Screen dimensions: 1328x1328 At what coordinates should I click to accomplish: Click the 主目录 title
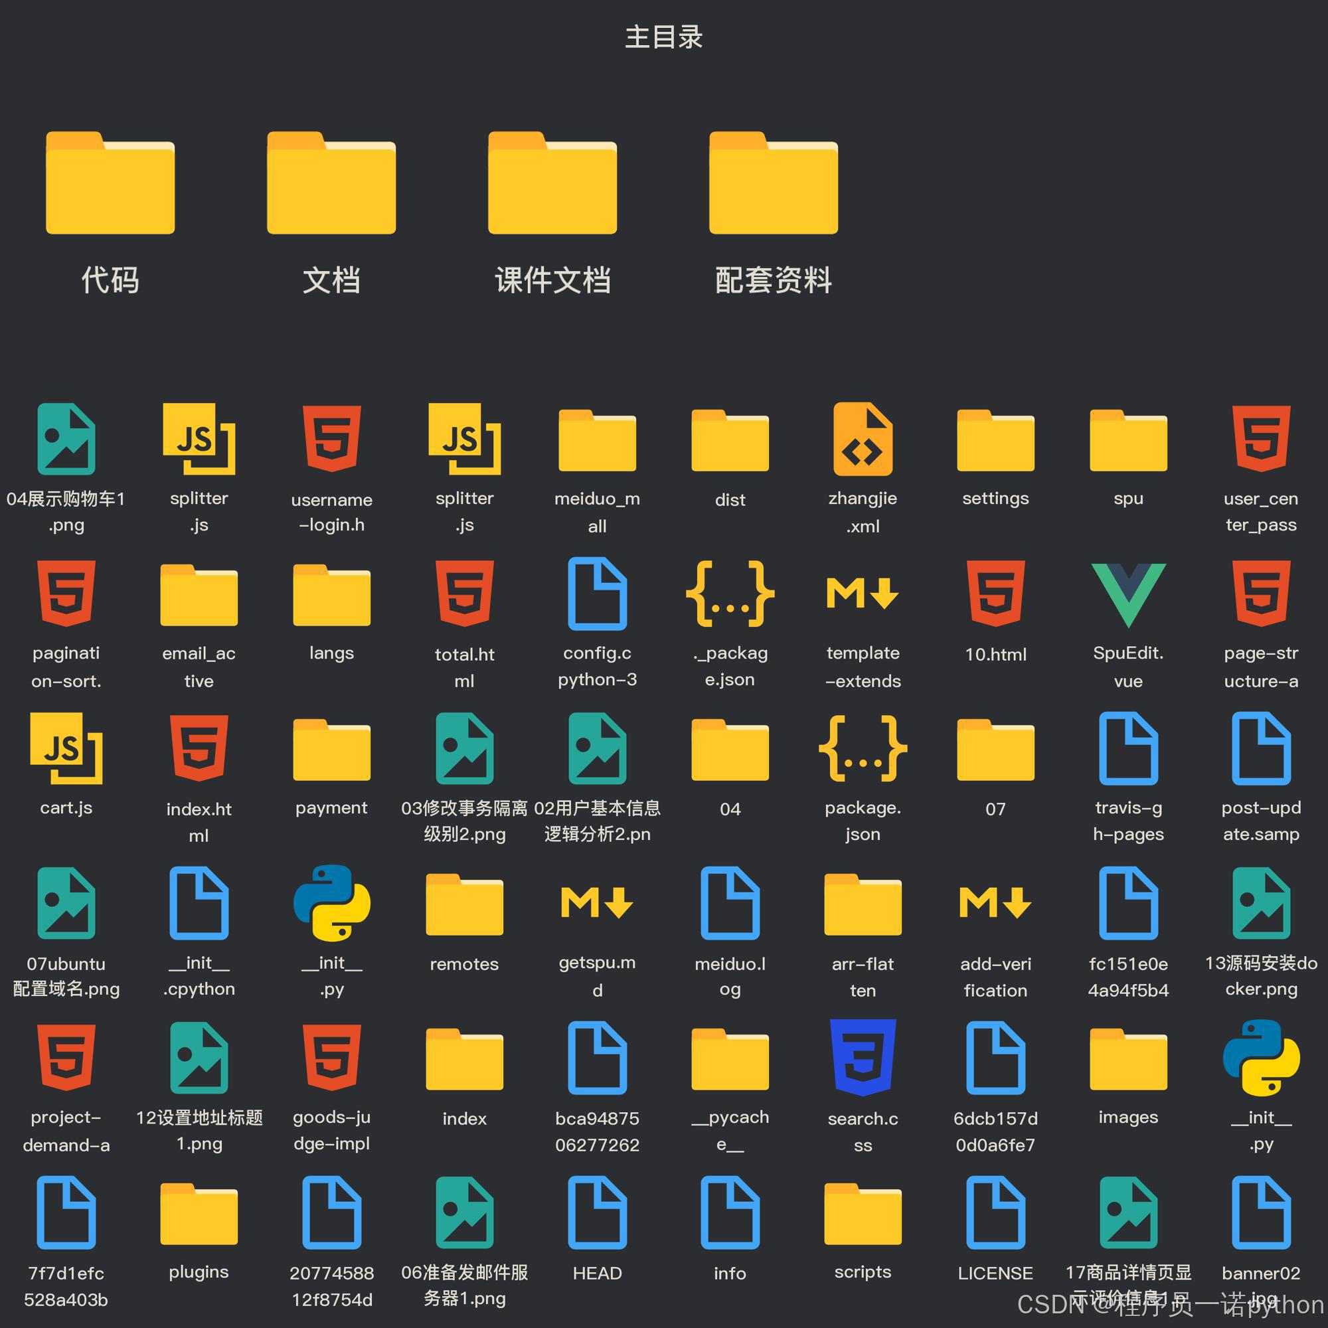coord(663,37)
